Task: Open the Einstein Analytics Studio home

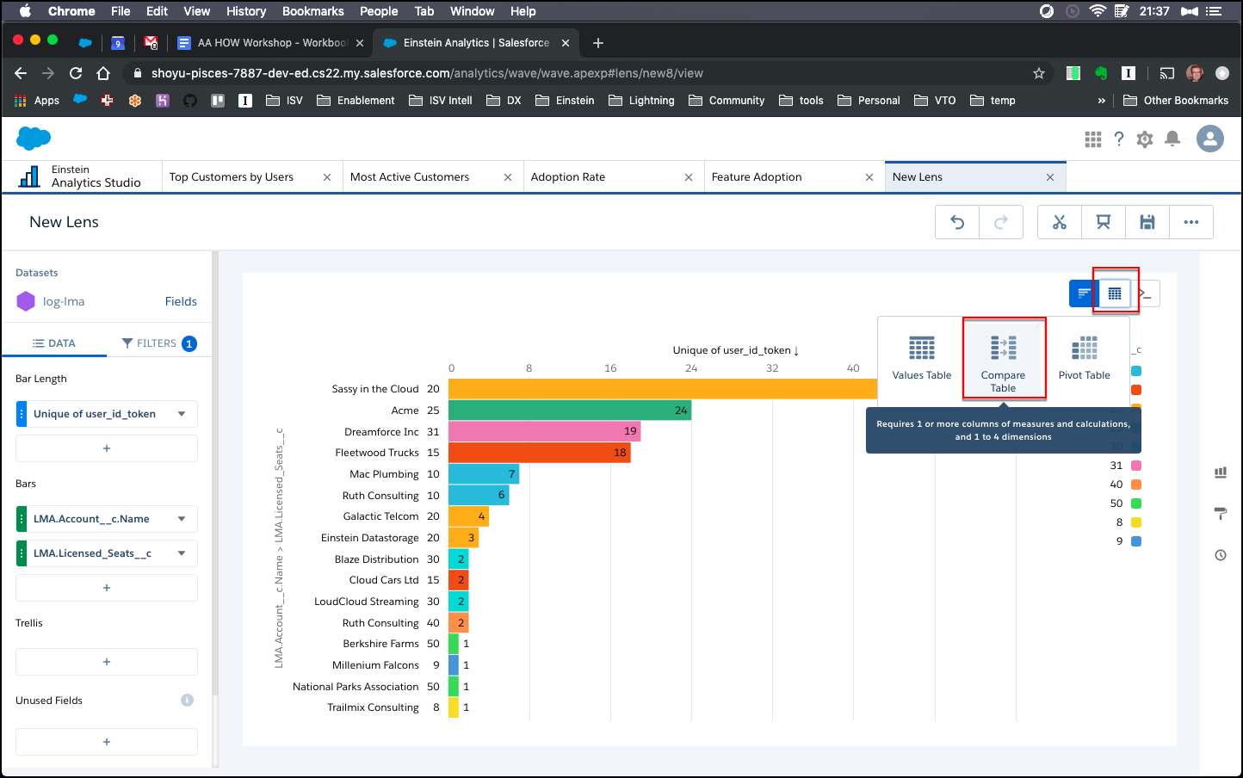Action: click(81, 176)
